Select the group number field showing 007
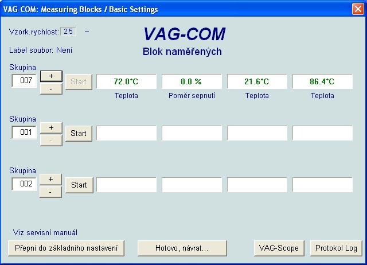 (x=24, y=81)
